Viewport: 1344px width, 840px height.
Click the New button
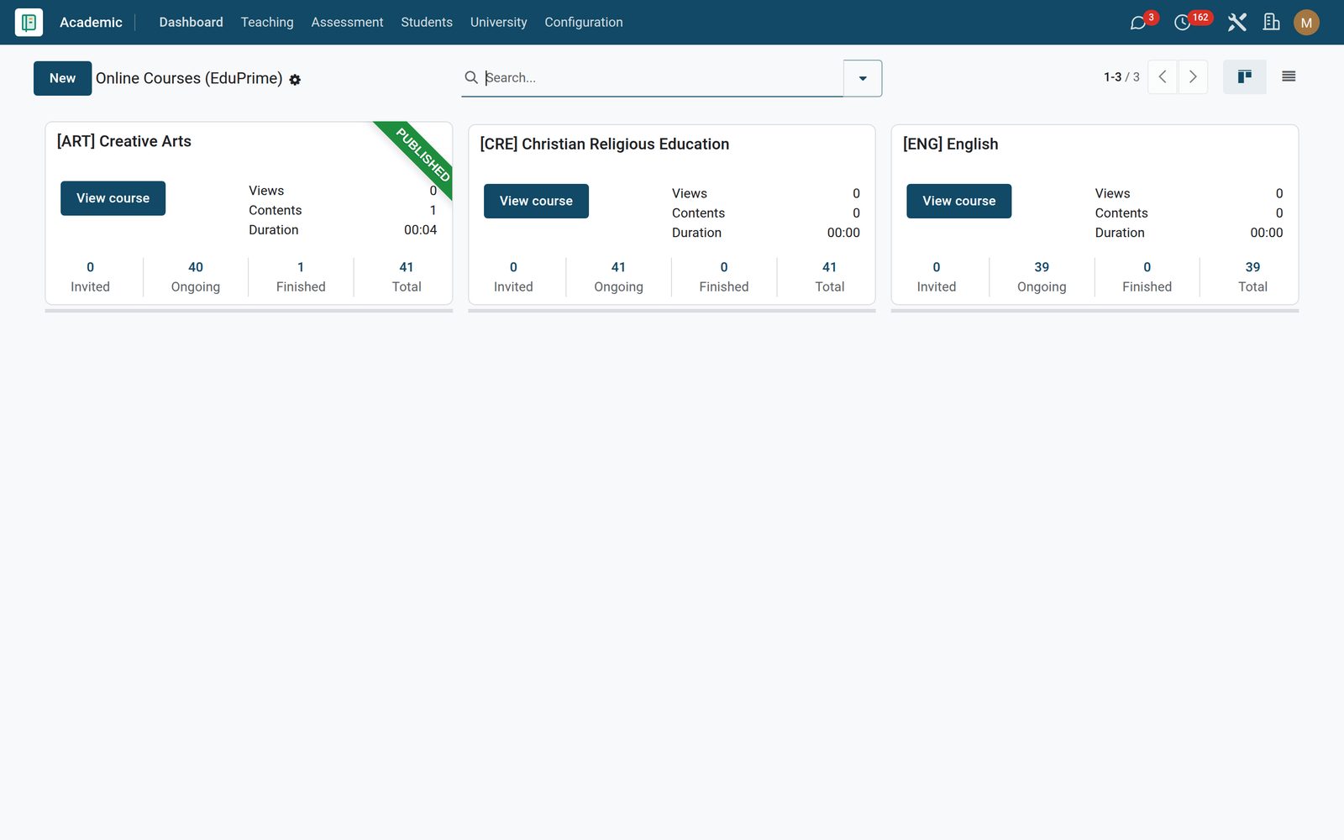(x=62, y=78)
